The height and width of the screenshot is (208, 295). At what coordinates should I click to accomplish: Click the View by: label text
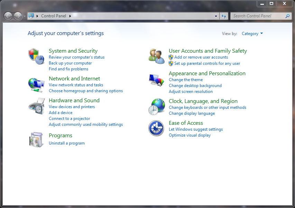(x=229, y=34)
